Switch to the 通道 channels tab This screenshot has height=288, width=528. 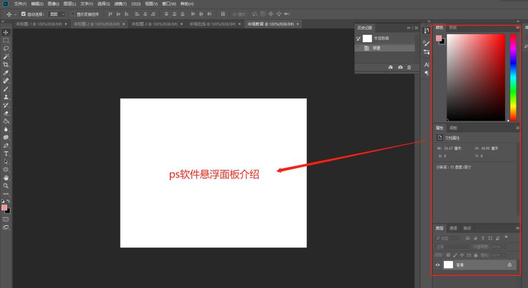click(453, 228)
